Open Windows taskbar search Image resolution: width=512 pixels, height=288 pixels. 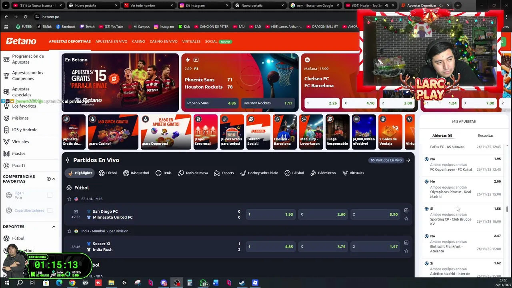click(20, 283)
